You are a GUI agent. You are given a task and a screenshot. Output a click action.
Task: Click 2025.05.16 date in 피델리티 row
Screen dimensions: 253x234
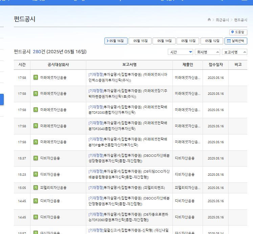(x=216, y=188)
